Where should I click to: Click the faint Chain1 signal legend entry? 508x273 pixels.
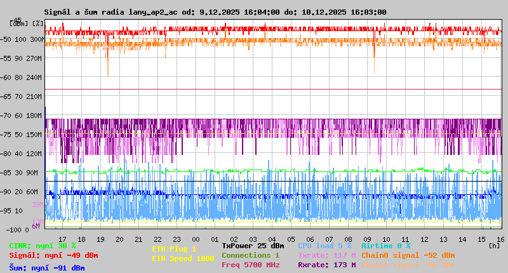408,265
